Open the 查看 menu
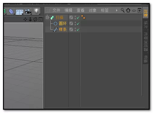 (x=81, y=10)
